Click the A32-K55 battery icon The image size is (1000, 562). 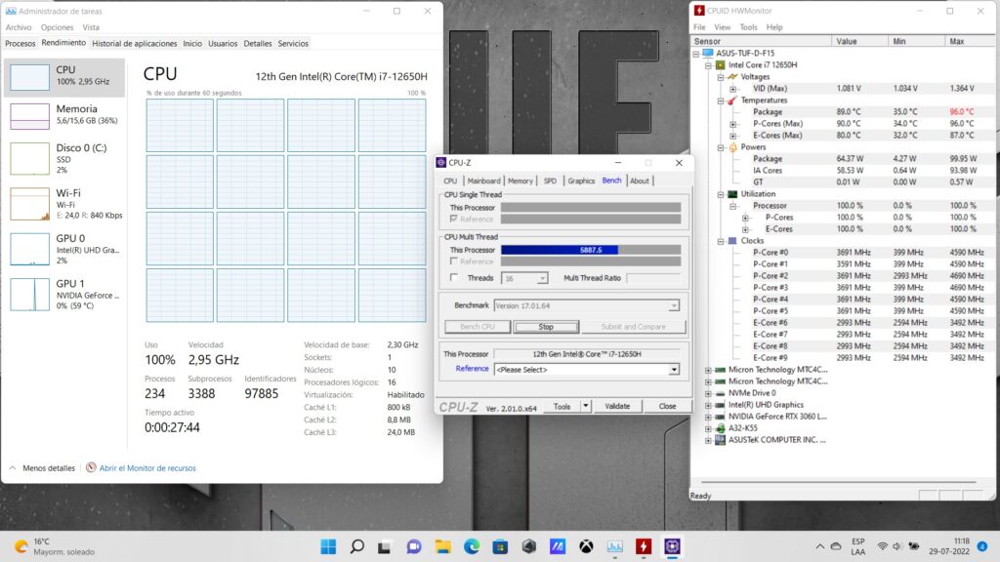pos(720,428)
